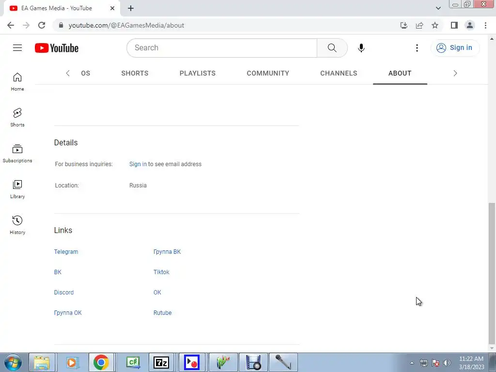Image resolution: width=496 pixels, height=372 pixels.
Task: Open Windows Start menu
Action: pos(13,362)
